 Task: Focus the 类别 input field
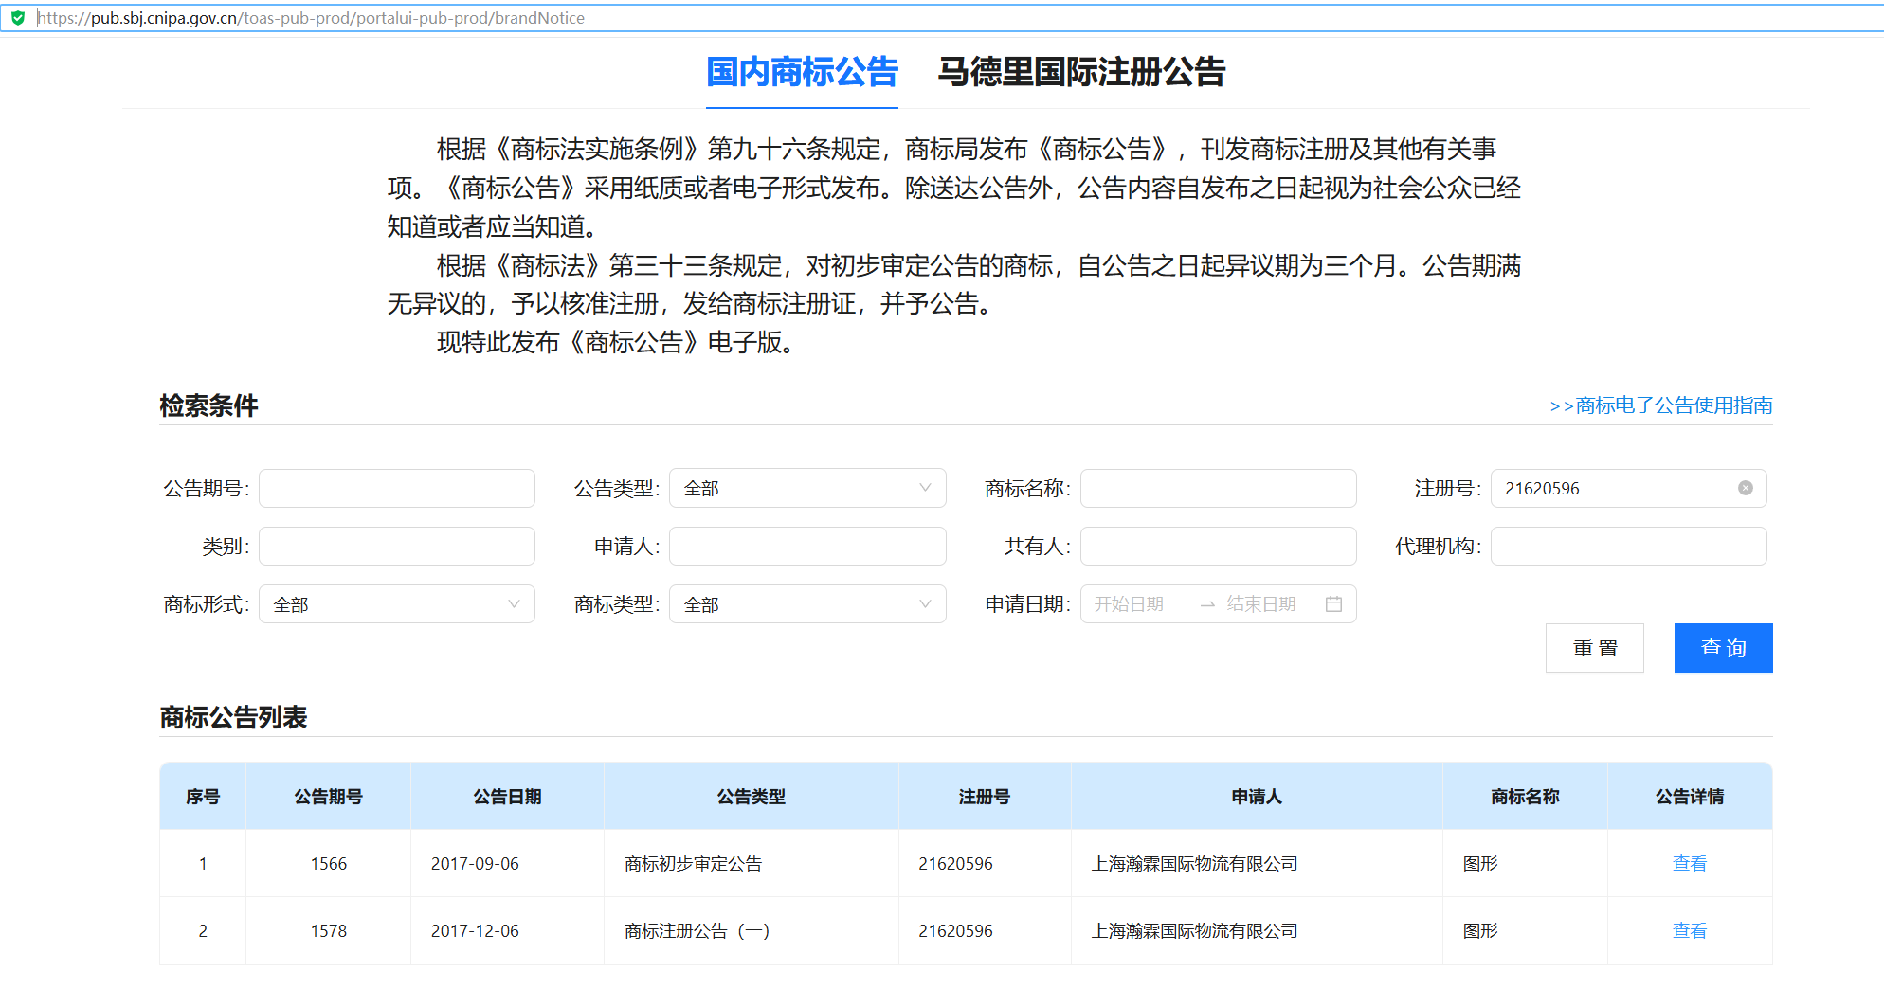(x=397, y=546)
